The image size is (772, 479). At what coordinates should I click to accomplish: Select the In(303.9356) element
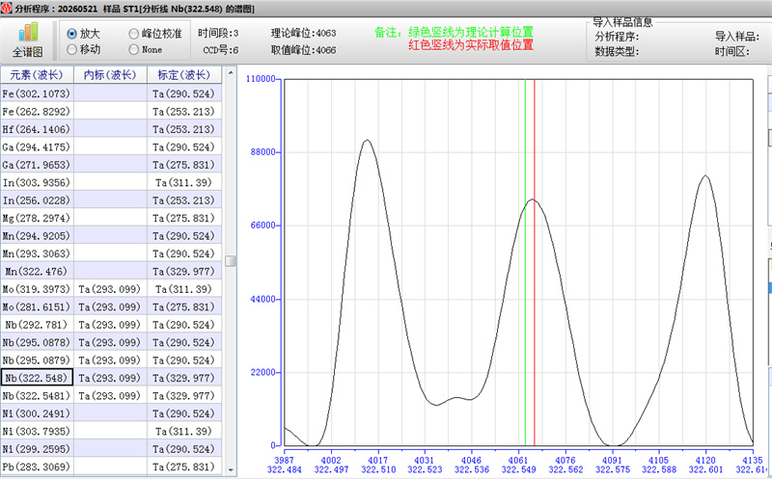coord(37,182)
